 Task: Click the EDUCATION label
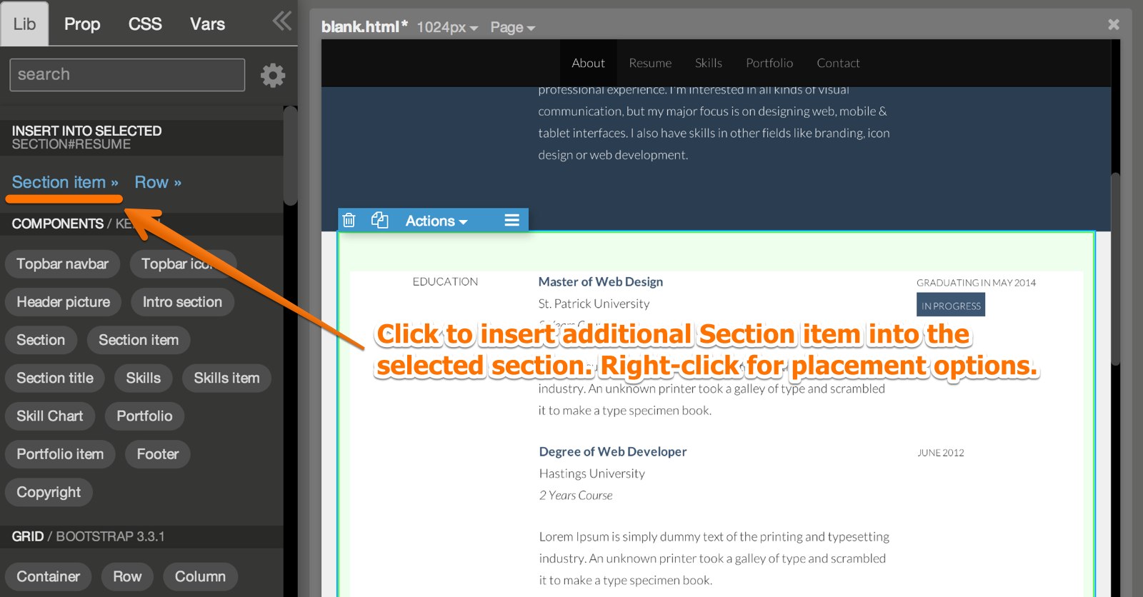[445, 281]
